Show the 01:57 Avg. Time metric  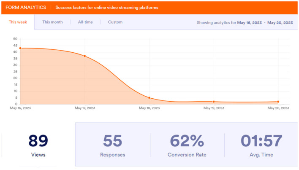click(261, 145)
